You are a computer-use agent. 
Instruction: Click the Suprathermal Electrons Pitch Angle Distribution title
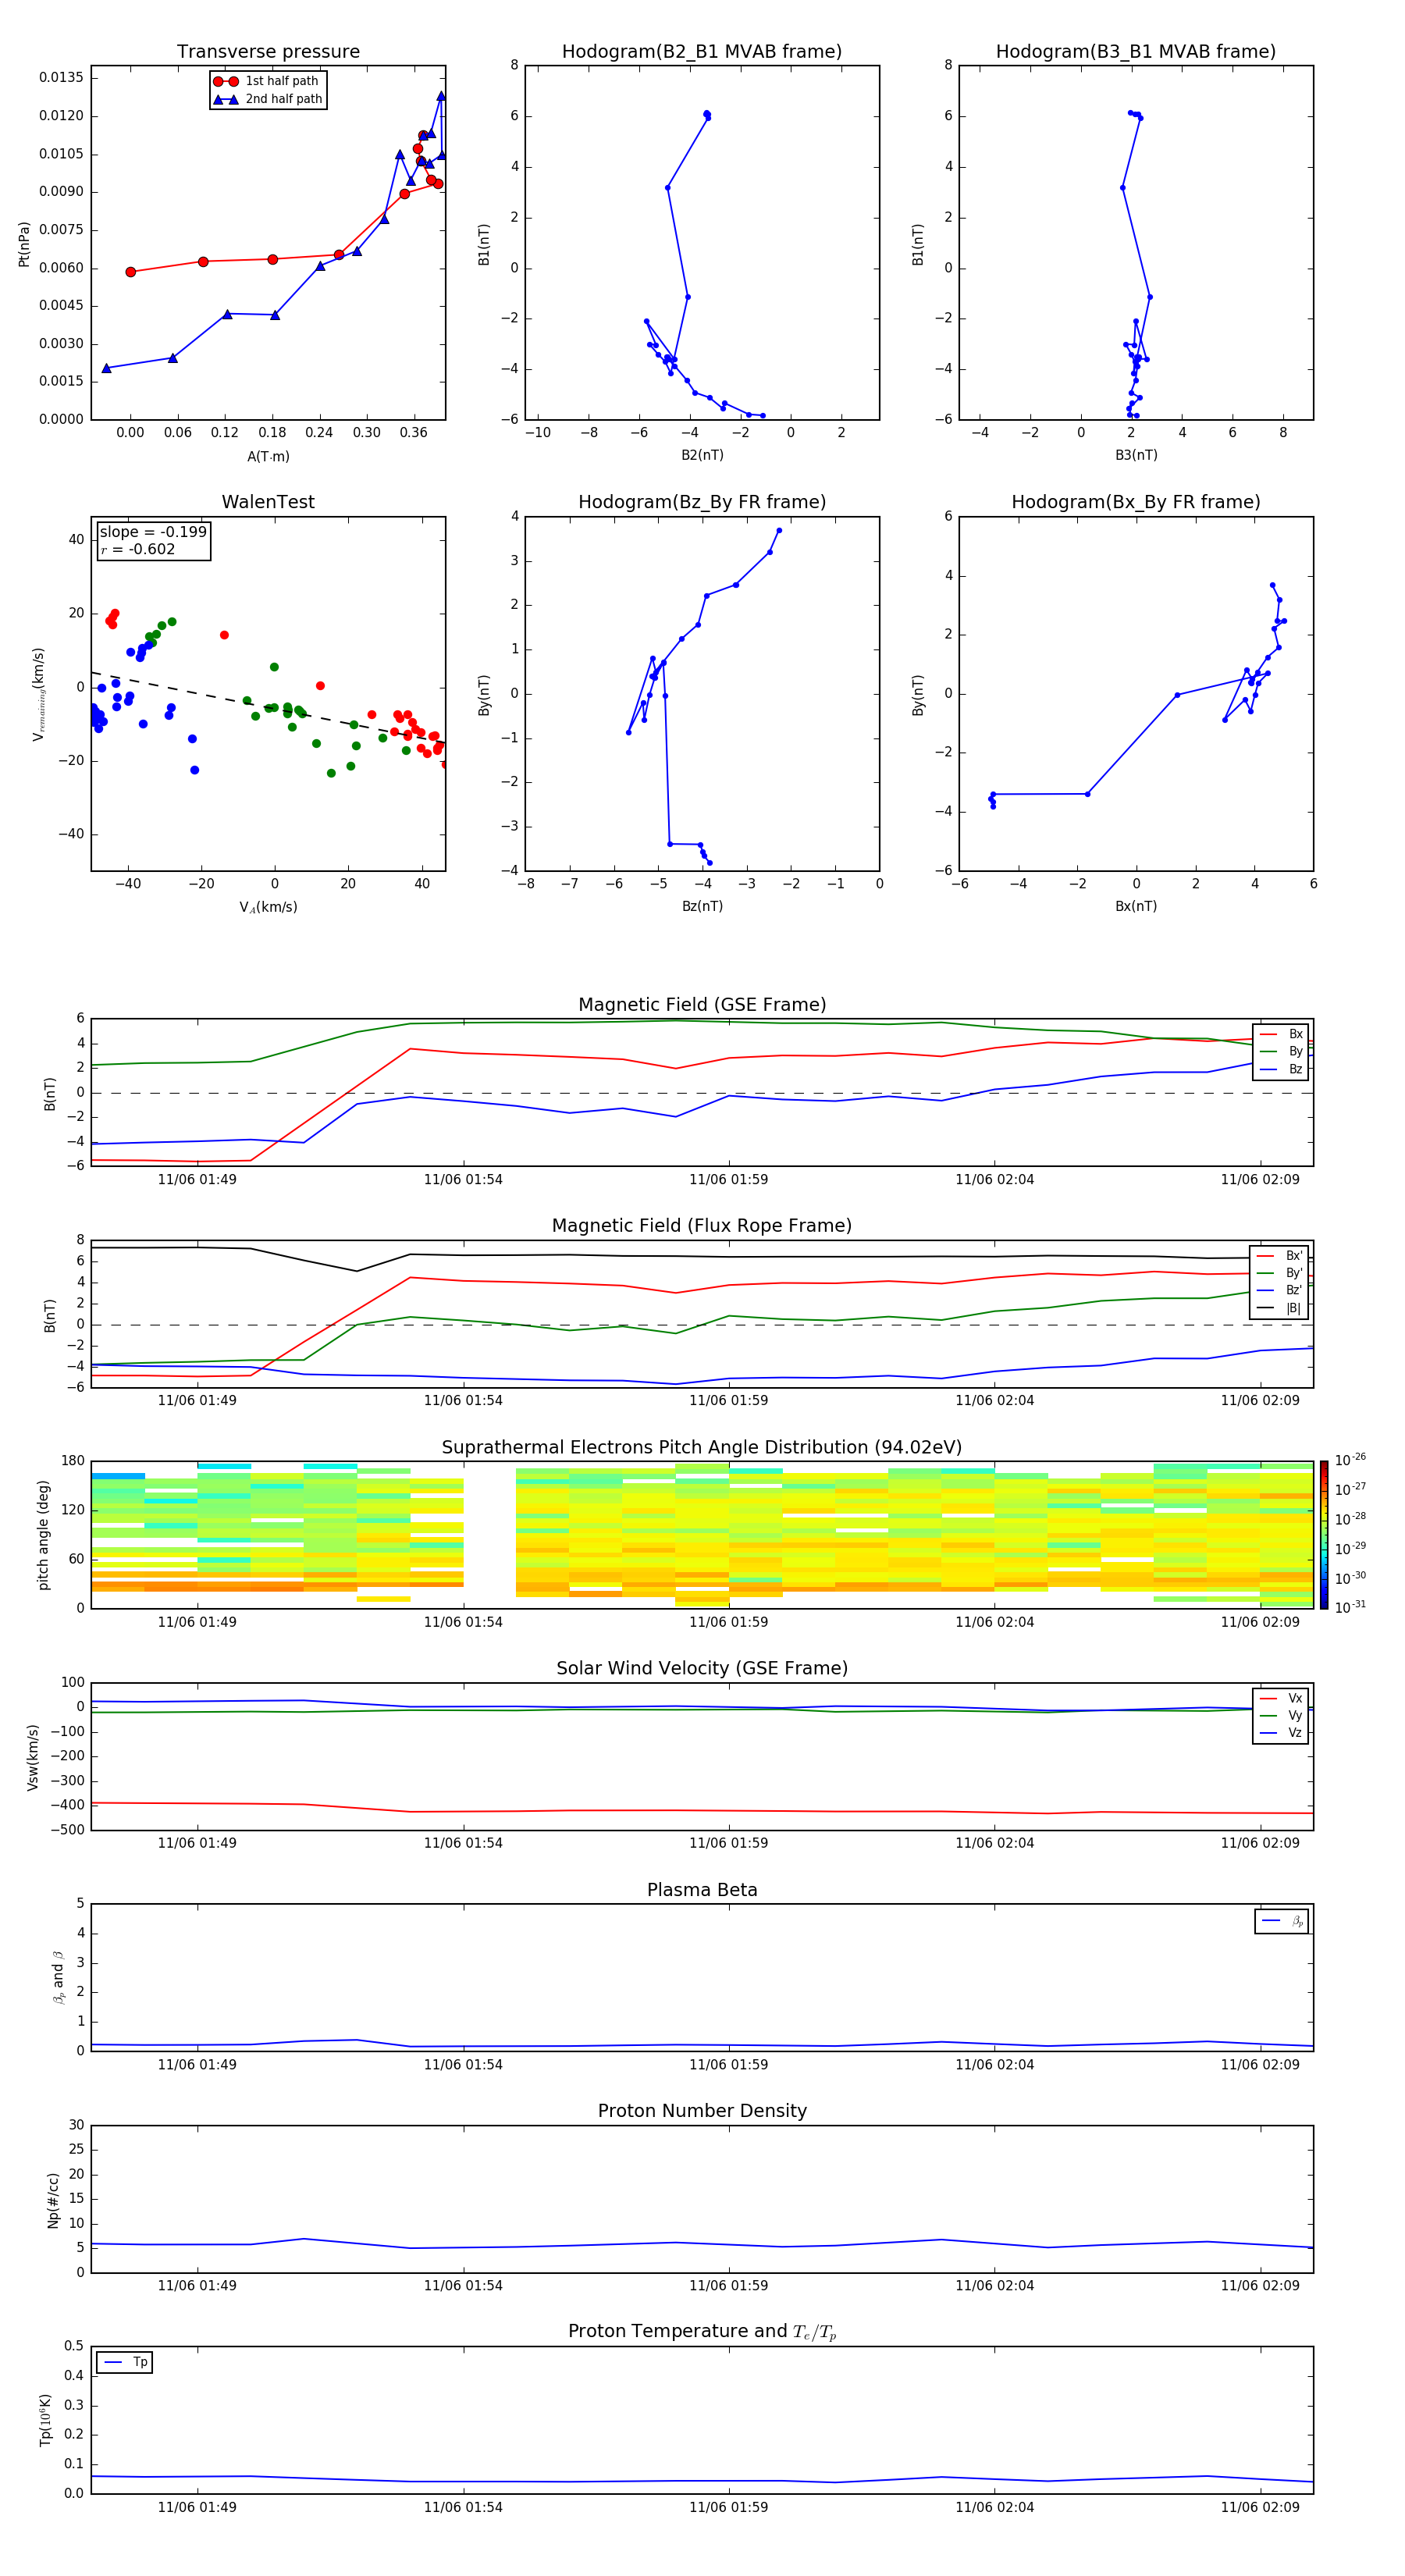tap(701, 1447)
